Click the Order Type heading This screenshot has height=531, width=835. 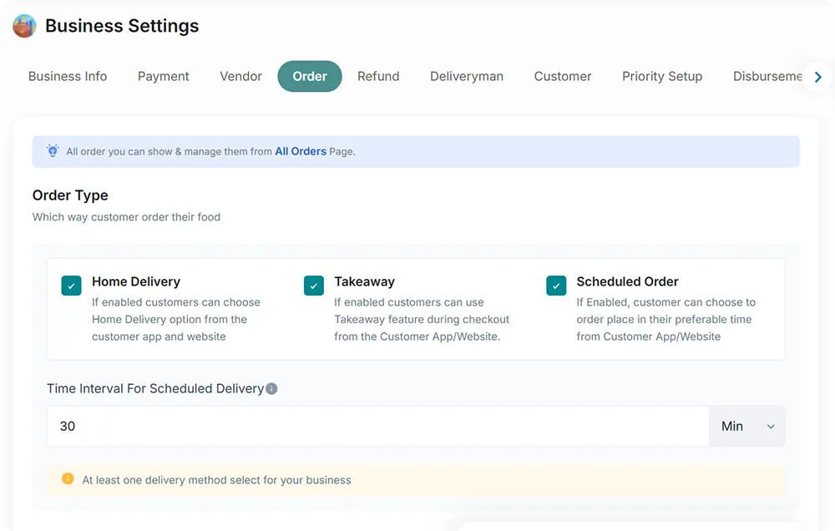[x=70, y=195]
